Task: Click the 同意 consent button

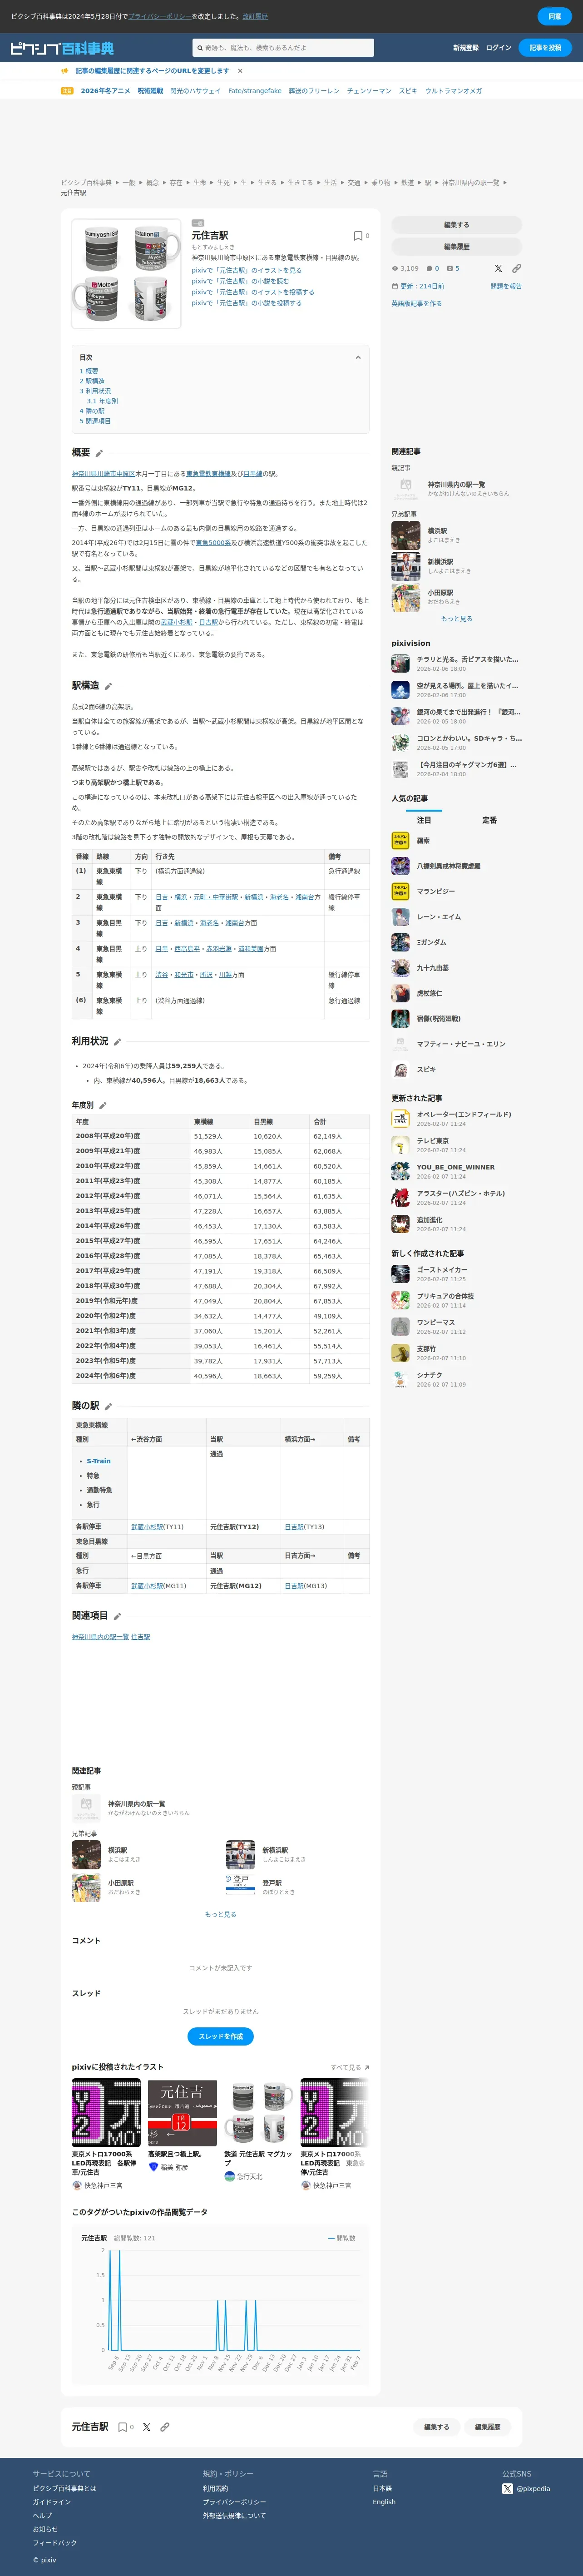Action: tap(555, 16)
